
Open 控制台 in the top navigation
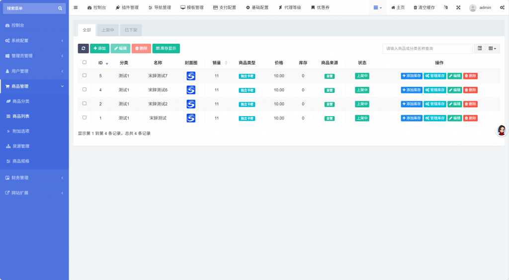(x=96, y=7)
